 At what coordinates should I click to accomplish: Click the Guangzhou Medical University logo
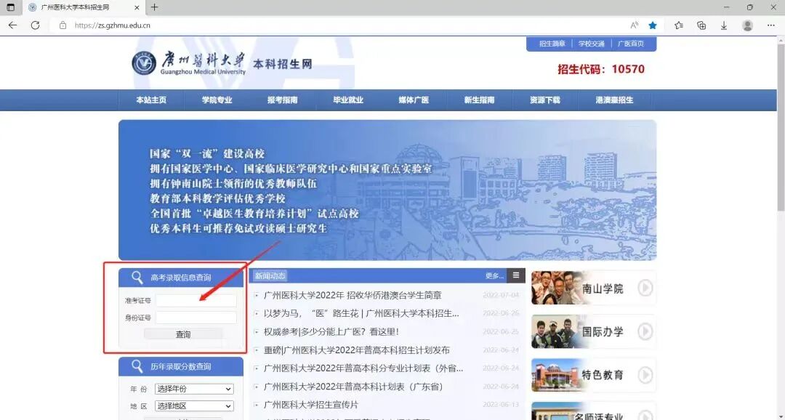pos(145,64)
